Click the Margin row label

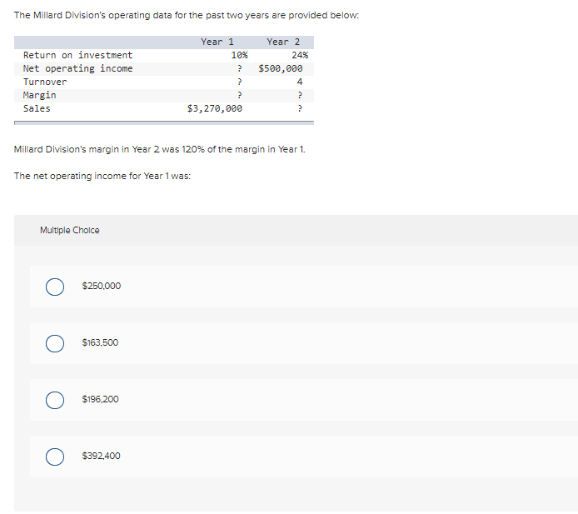(x=39, y=95)
